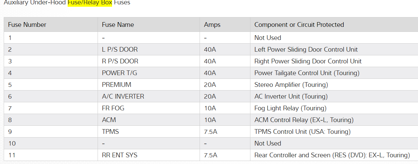
Task: Select the "R P/S DOOR" fuse name cell
Action: 120,61
